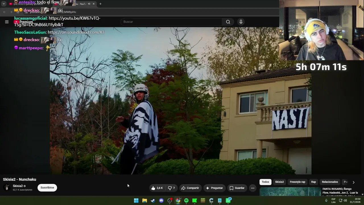Open Kick from the taskbar
This screenshot has height=205, width=364.
tap(195, 200)
